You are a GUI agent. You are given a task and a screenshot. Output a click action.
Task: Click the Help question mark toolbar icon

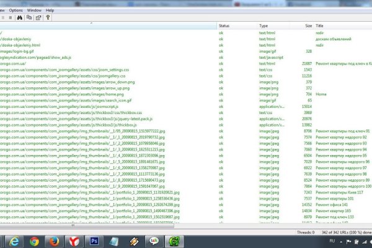pos(47,18)
